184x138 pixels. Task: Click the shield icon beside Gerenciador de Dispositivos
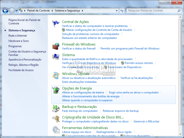coord(106,67)
